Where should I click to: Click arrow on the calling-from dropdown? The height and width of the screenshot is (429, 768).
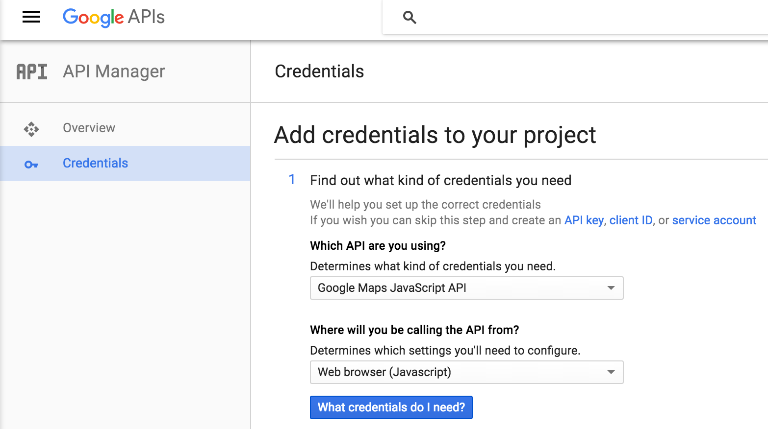point(611,372)
